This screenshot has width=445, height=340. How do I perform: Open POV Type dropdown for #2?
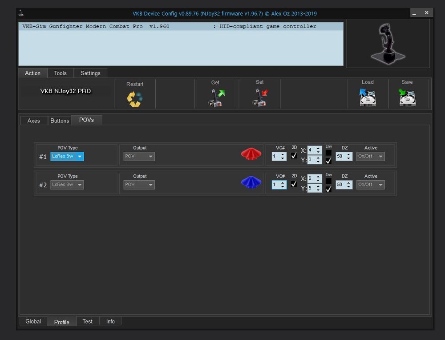click(67, 185)
